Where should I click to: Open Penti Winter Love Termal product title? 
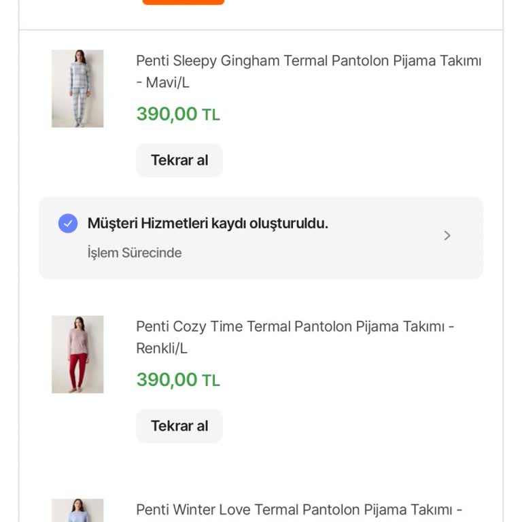[x=299, y=510]
